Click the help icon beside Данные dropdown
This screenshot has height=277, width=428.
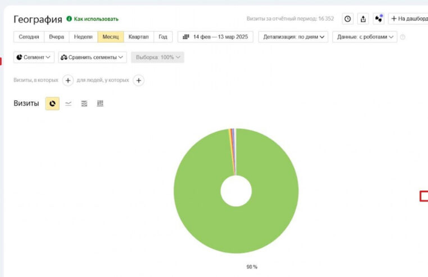[x=402, y=37]
